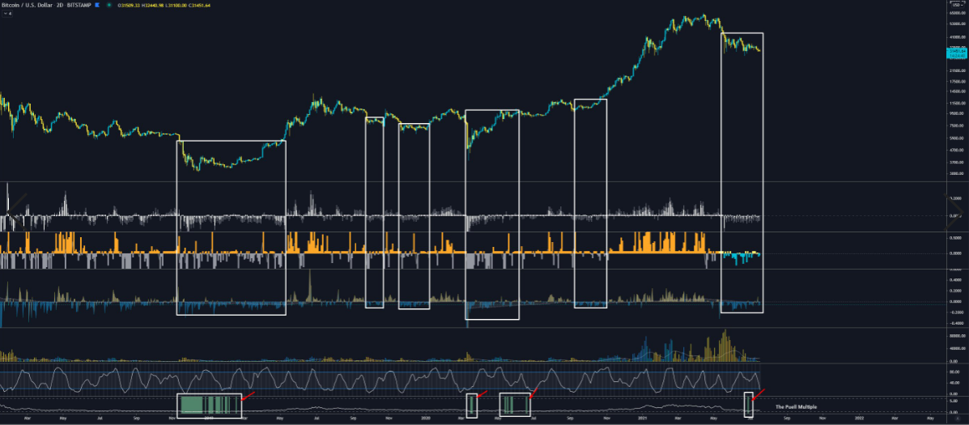The height and width of the screenshot is (425, 969).
Task: Collapse the indicator legend toggle showing 4
Action: 7,14
